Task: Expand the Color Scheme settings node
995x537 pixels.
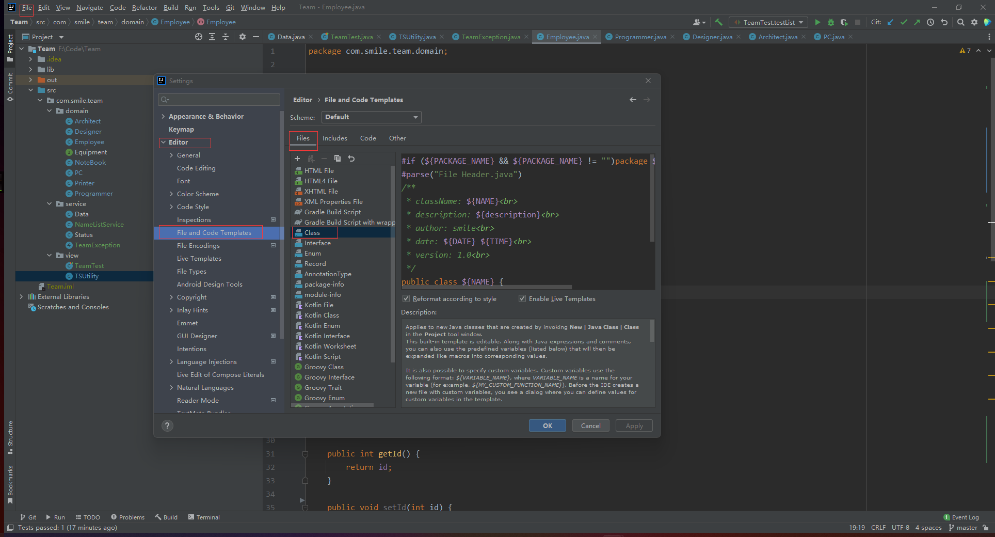Action: pos(171,194)
